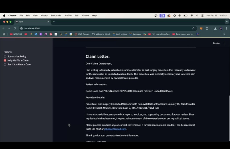Open the MetaMask fox extension
230x149 pixels.
[x=201, y=28]
